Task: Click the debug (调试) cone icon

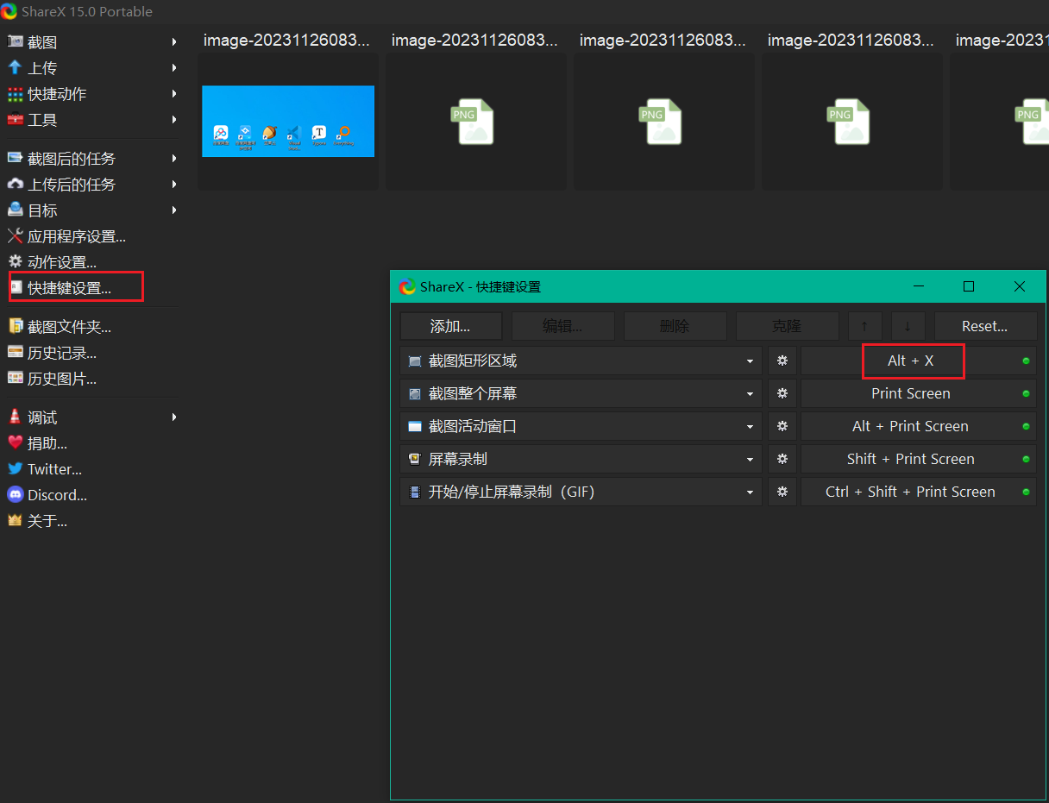Action: point(15,417)
